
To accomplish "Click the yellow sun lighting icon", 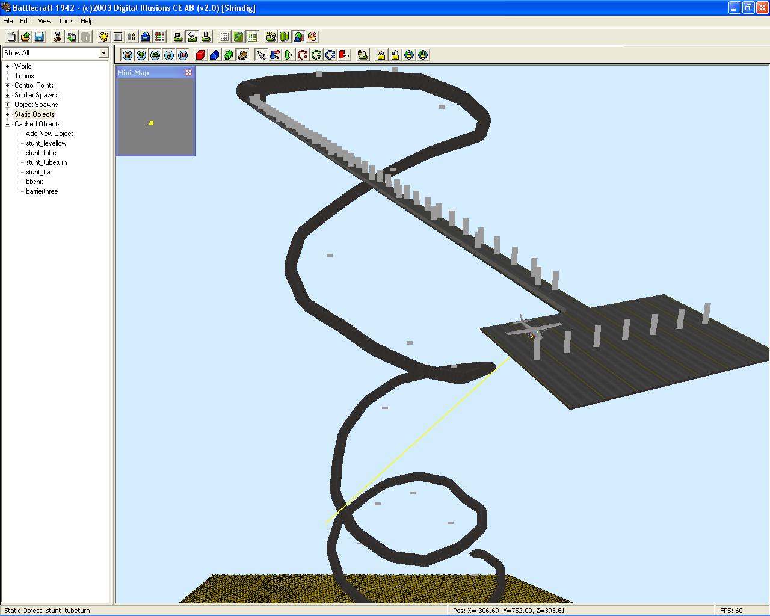I will click(104, 37).
